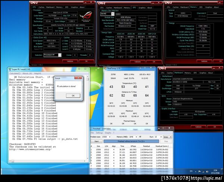
Task: Click the Super PI horizontal scrollbar
Action: [x=47, y=161]
